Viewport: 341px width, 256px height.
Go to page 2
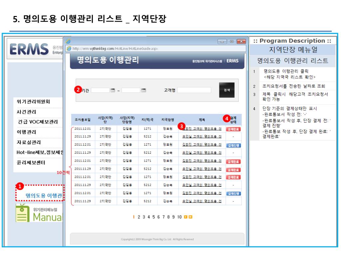pos(139,217)
